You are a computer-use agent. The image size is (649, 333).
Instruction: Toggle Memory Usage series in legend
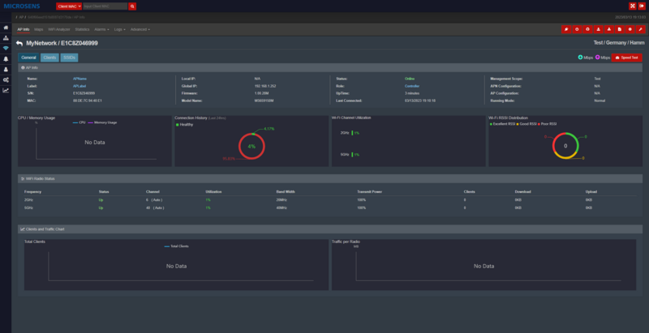coord(103,122)
